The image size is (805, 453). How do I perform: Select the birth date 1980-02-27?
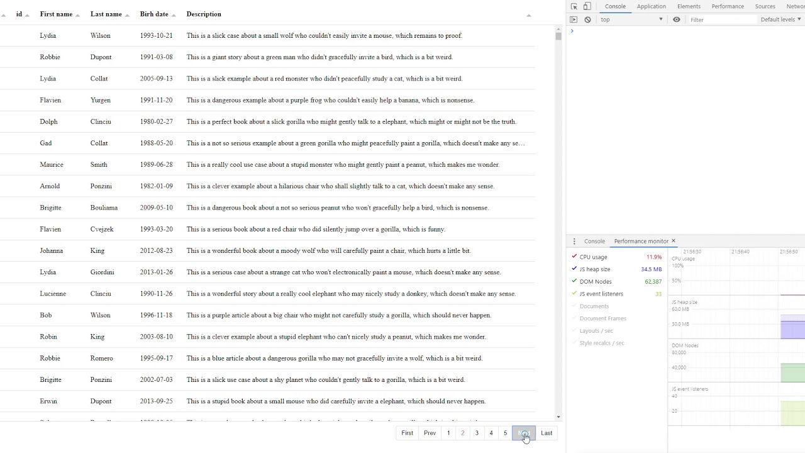point(156,121)
